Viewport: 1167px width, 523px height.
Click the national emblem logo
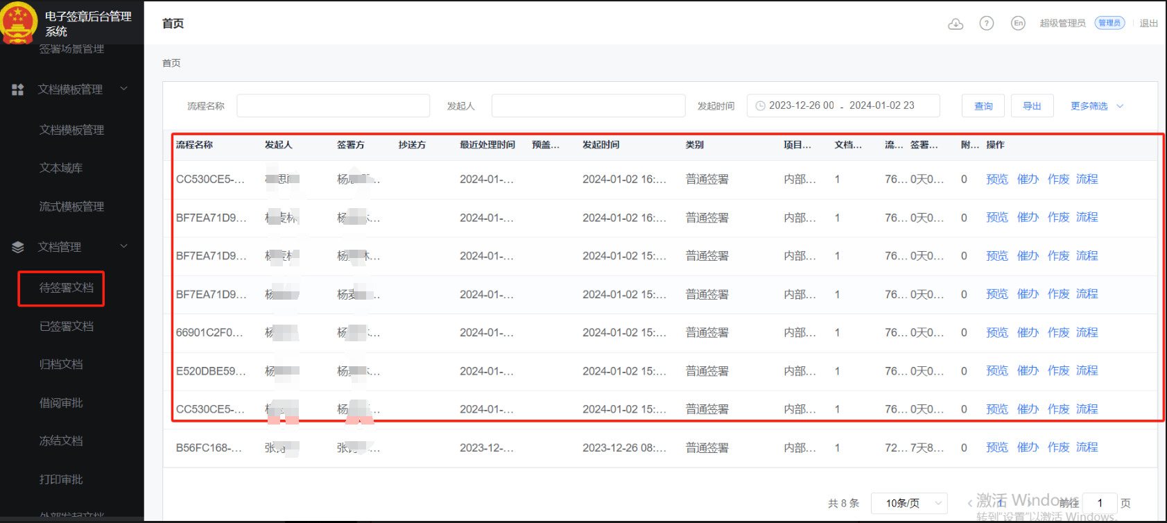tap(19, 22)
